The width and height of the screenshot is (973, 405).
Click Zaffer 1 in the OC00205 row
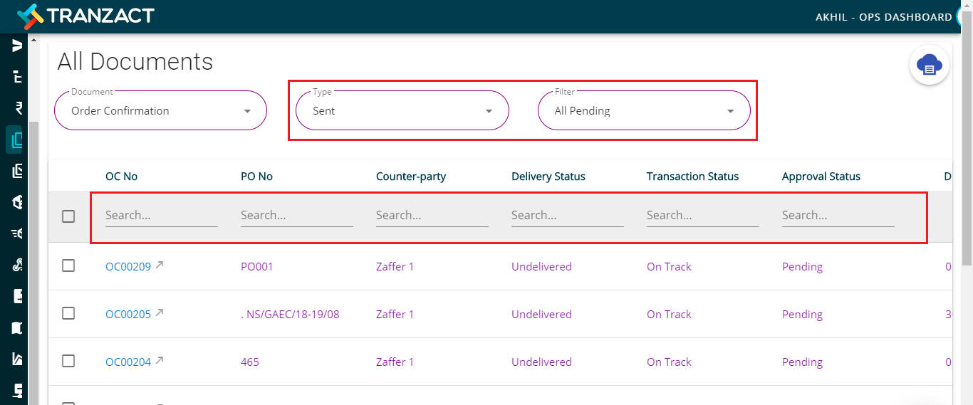point(395,315)
